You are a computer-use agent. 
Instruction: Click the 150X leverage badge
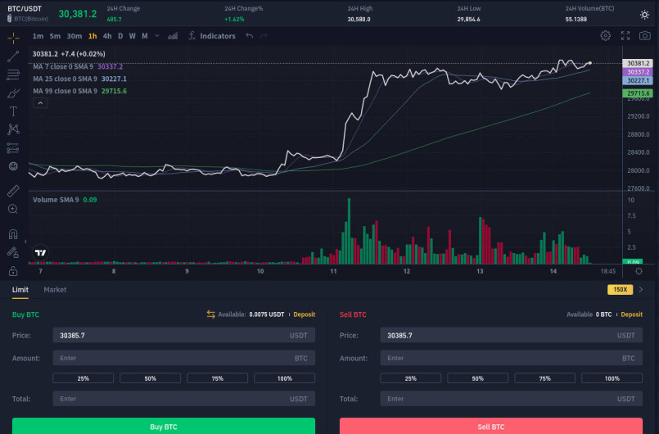[620, 289]
